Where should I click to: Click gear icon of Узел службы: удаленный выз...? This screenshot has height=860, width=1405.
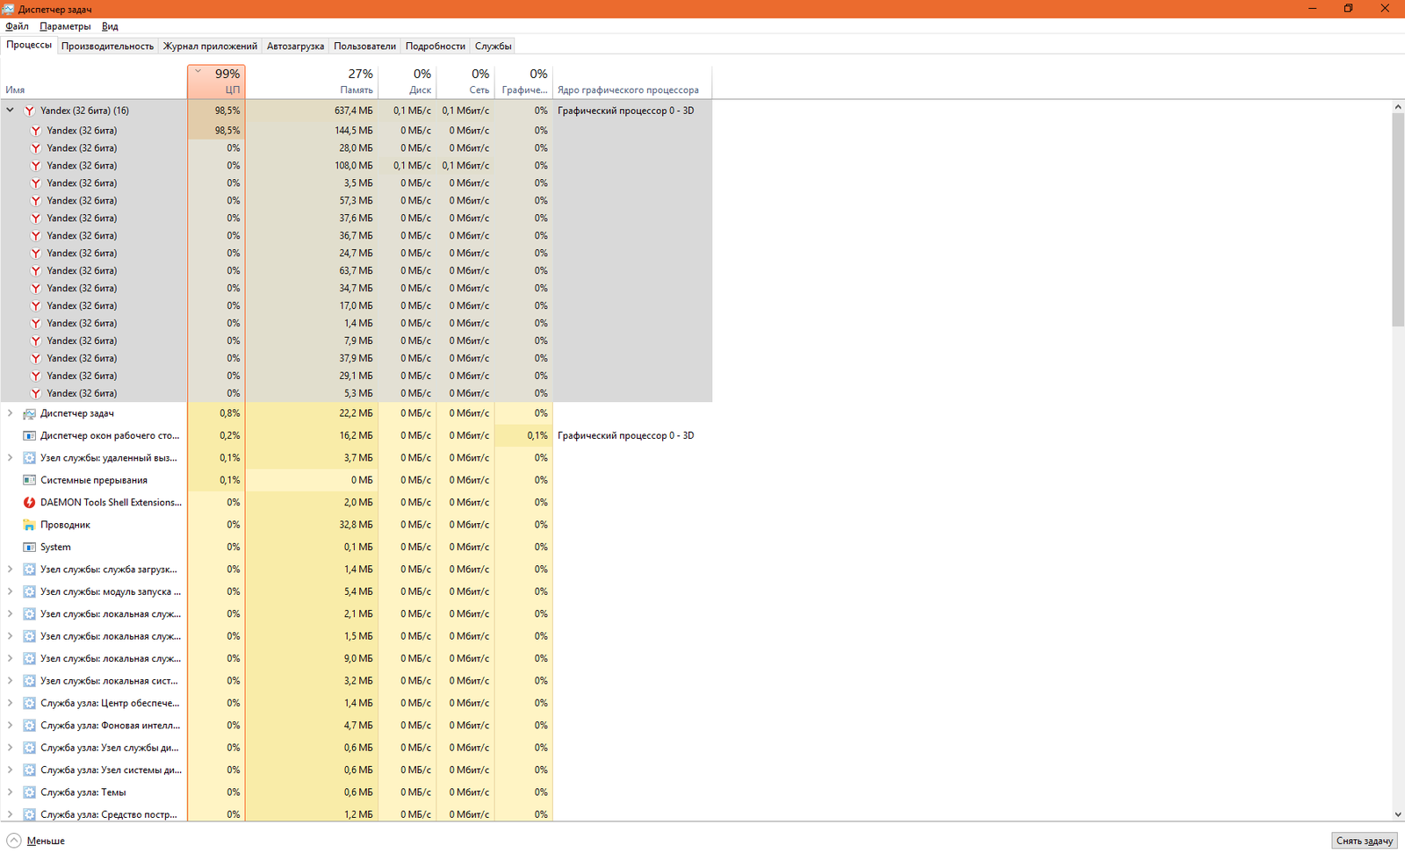29,458
